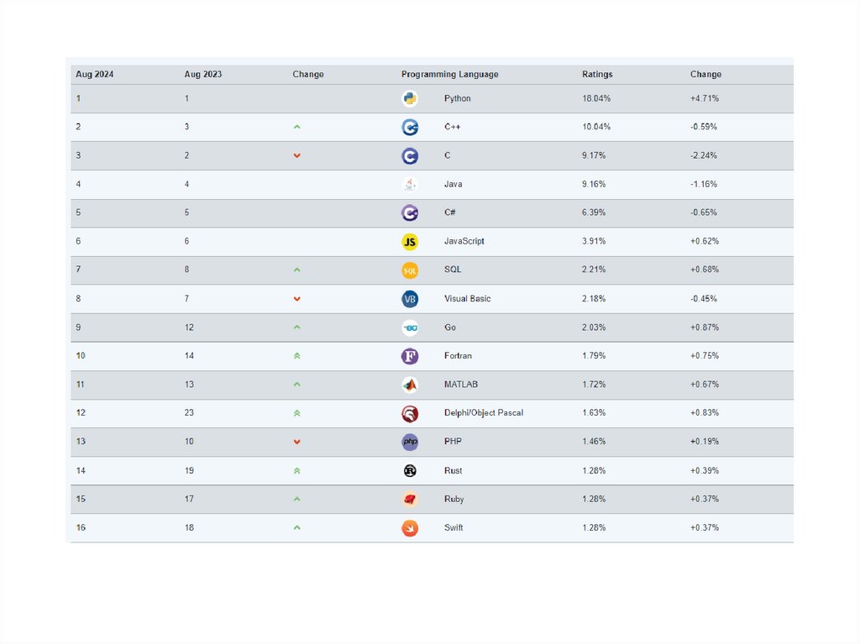Click the Java language name

pyautogui.click(x=453, y=184)
